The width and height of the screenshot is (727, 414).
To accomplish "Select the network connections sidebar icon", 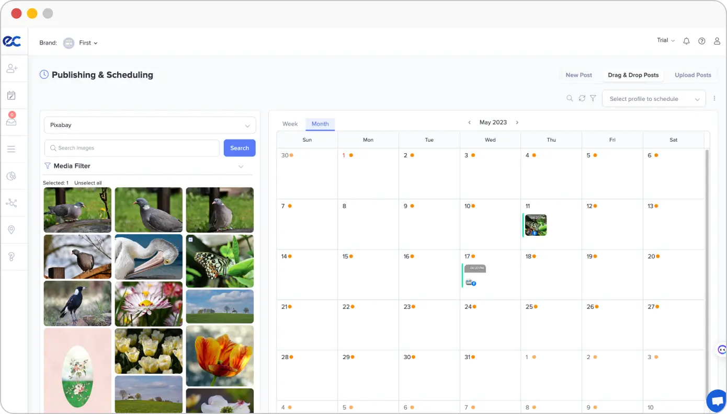I will coord(14,203).
